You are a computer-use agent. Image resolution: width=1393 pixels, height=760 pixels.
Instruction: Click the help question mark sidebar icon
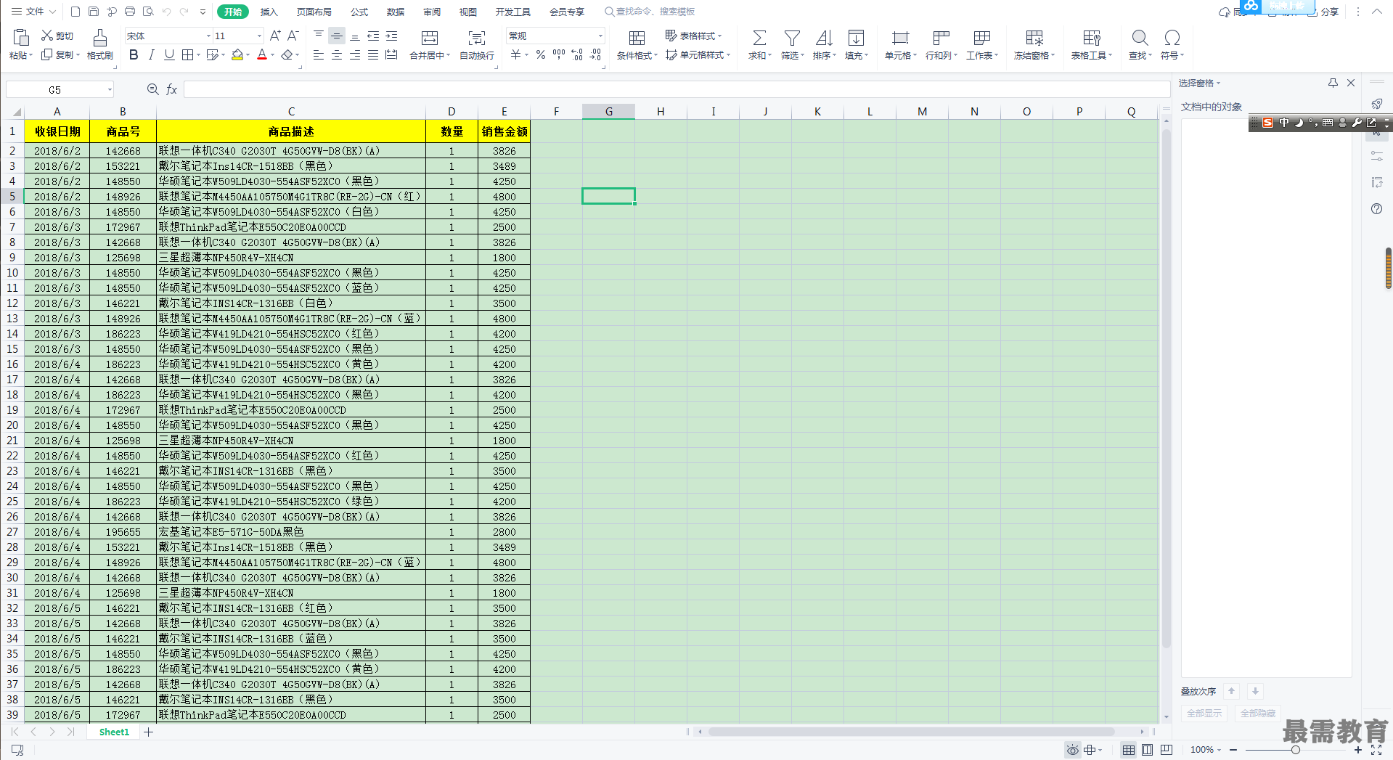pyautogui.click(x=1376, y=209)
